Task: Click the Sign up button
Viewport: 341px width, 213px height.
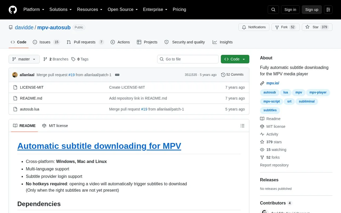Action: point(312,10)
